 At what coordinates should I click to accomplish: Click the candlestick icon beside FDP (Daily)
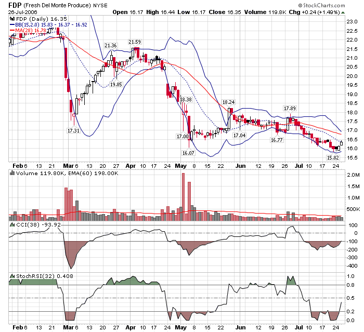click(x=12, y=19)
